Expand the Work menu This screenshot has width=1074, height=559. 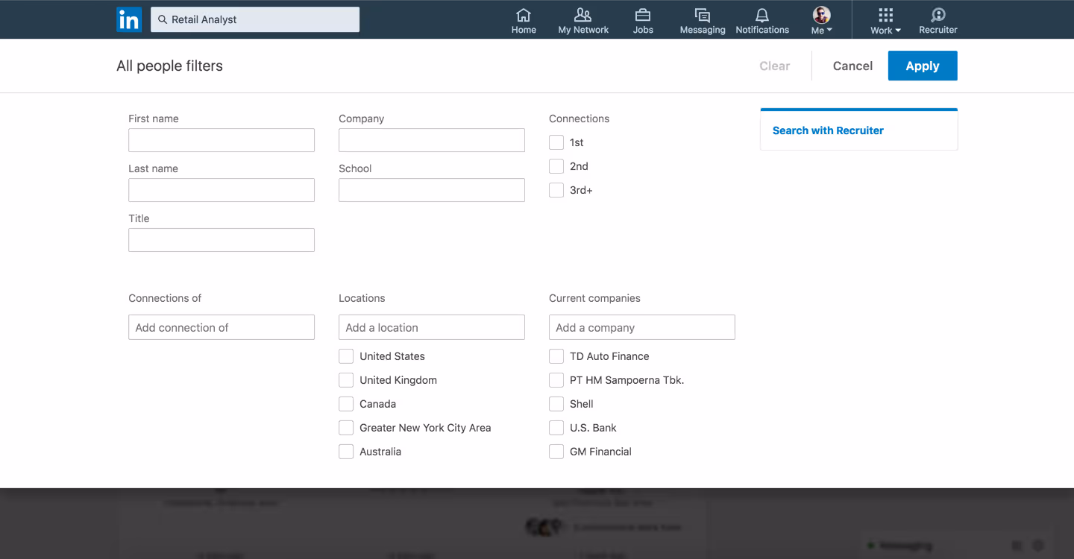(x=885, y=19)
